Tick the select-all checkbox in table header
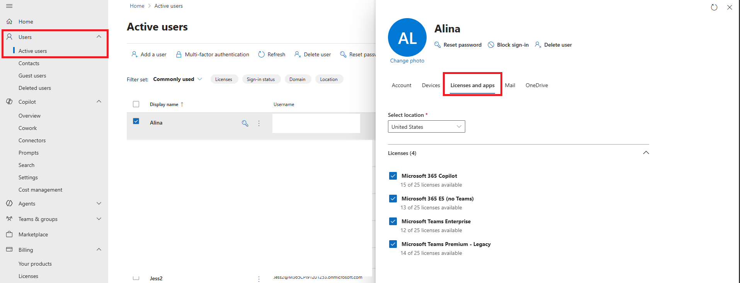Viewport: 740px width, 283px height. (x=136, y=104)
